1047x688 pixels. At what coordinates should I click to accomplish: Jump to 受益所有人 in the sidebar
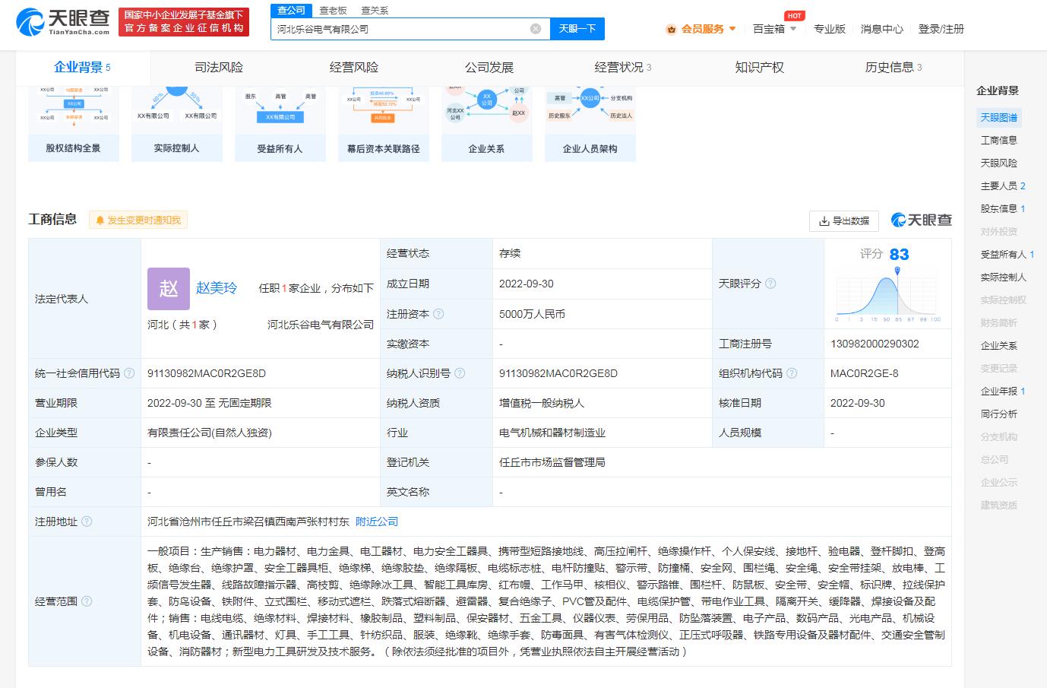(x=1007, y=255)
